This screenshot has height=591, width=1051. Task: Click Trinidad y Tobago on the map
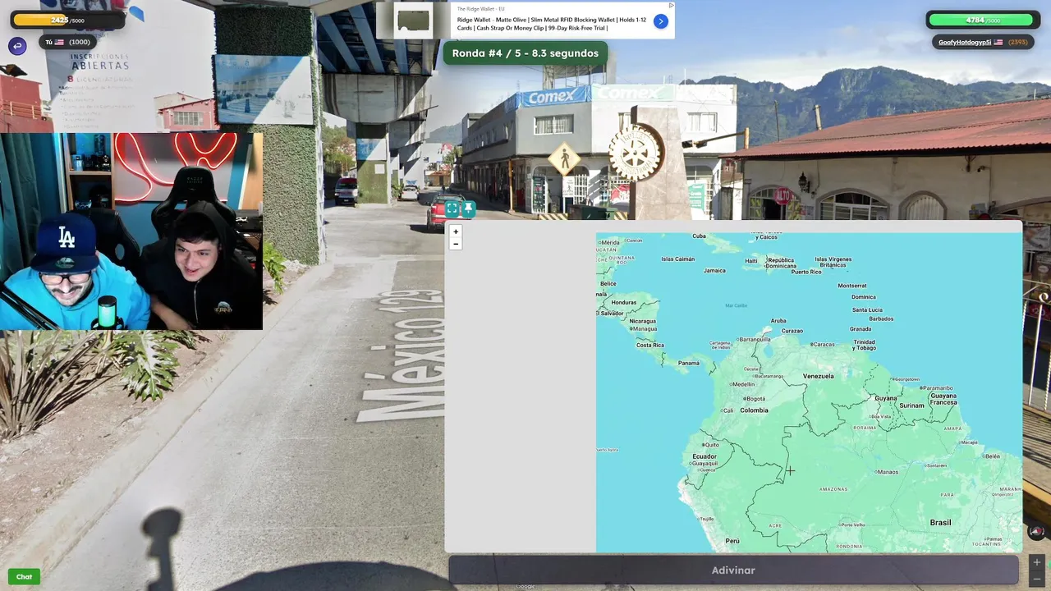tap(865, 345)
